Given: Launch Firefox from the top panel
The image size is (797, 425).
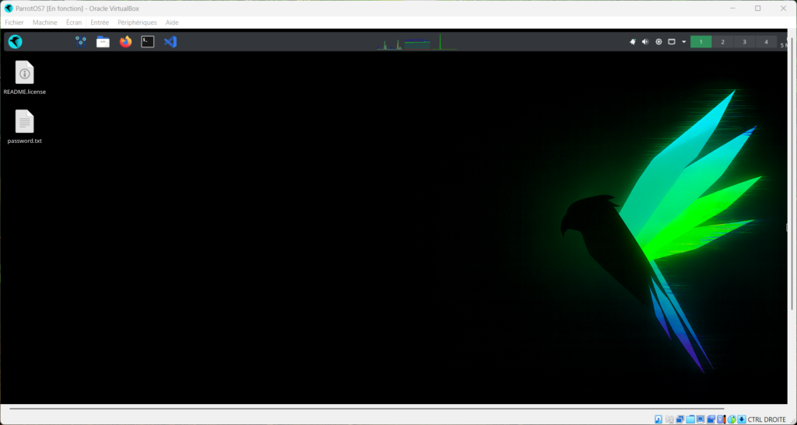Looking at the screenshot, I should click(125, 42).
